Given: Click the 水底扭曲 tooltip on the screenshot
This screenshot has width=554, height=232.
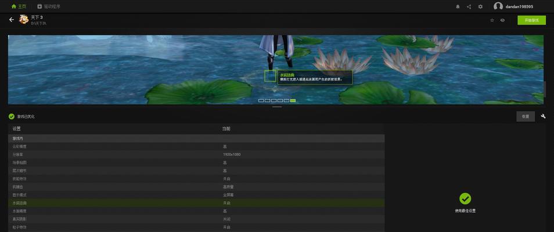Looking at the screenshot, I should 315,77.
